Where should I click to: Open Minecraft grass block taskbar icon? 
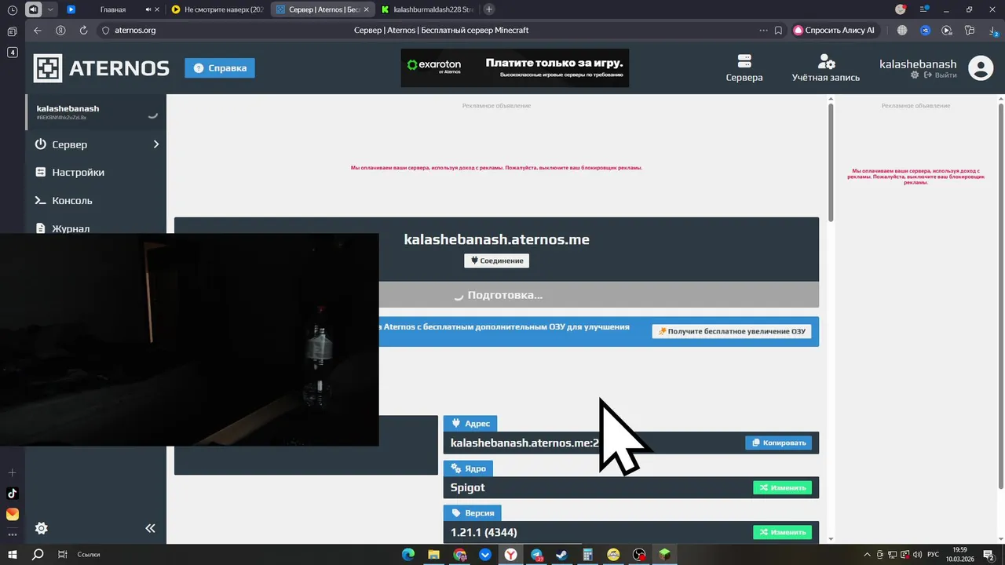pyautogui.click(x=665, y=554)
